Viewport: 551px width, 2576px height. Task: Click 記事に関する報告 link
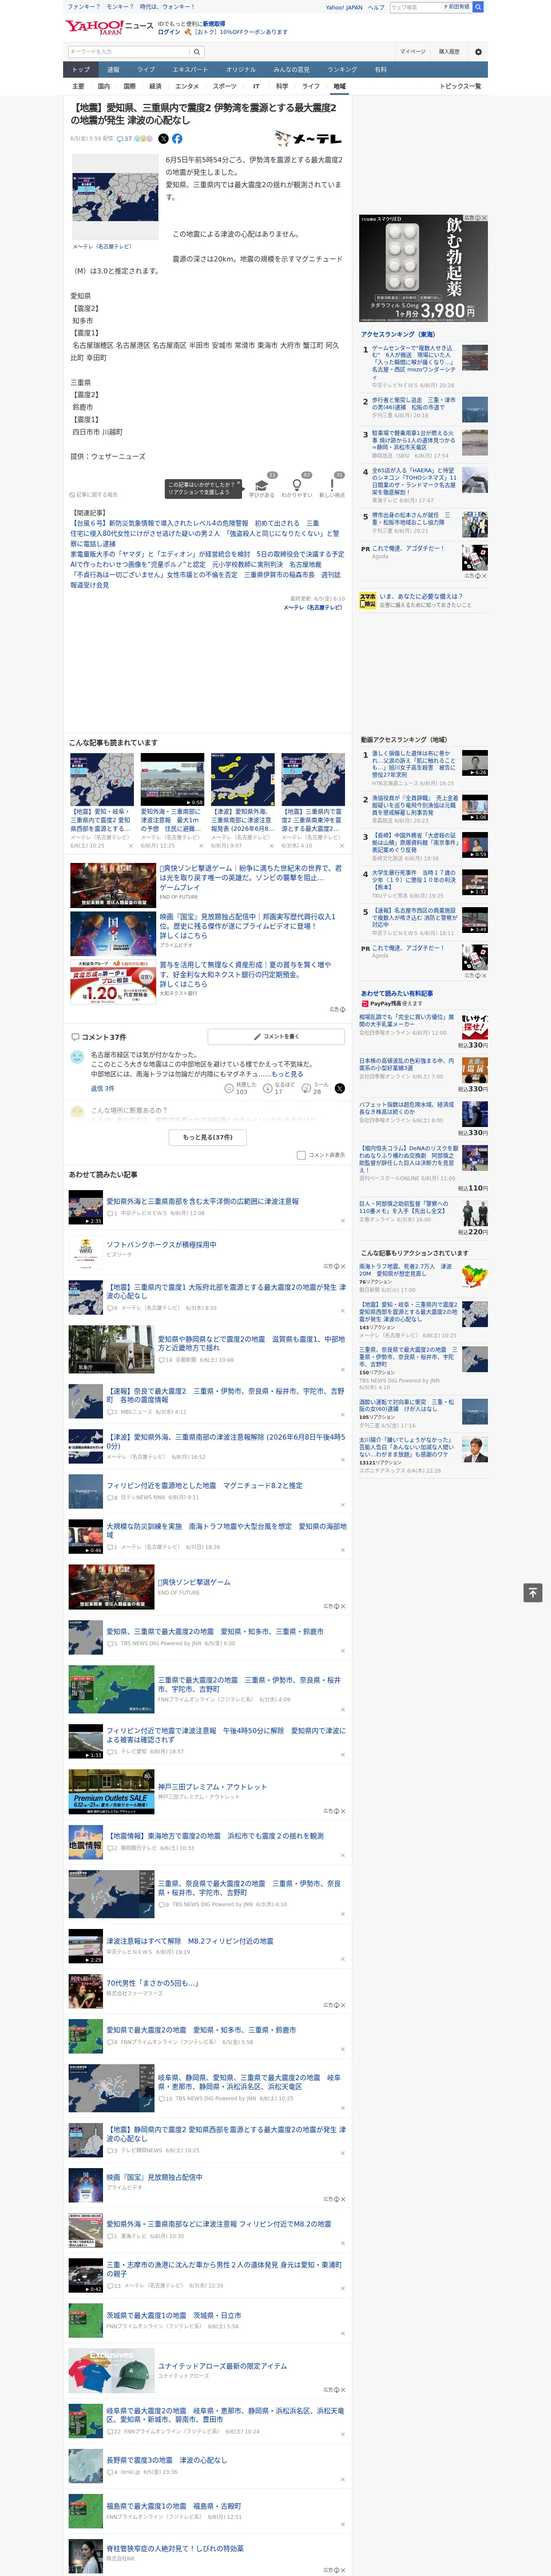[x=94, y=495]
